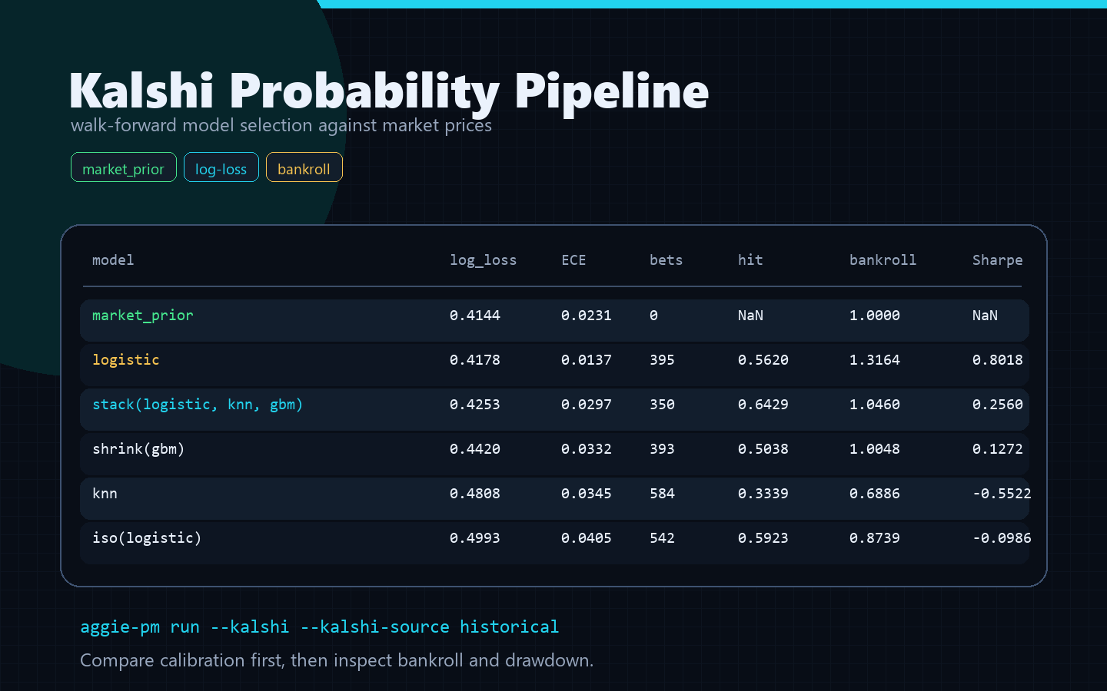Click ECE value 0.0297
1107x691 pixels.
(x=587, y=405)
